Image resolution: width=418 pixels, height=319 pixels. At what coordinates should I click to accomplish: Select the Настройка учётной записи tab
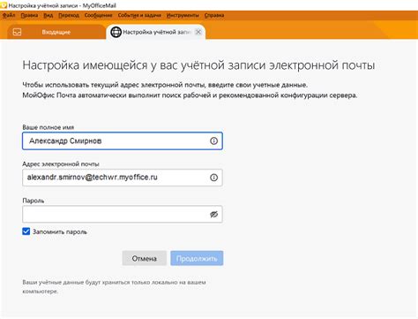[x=156, y=32]
